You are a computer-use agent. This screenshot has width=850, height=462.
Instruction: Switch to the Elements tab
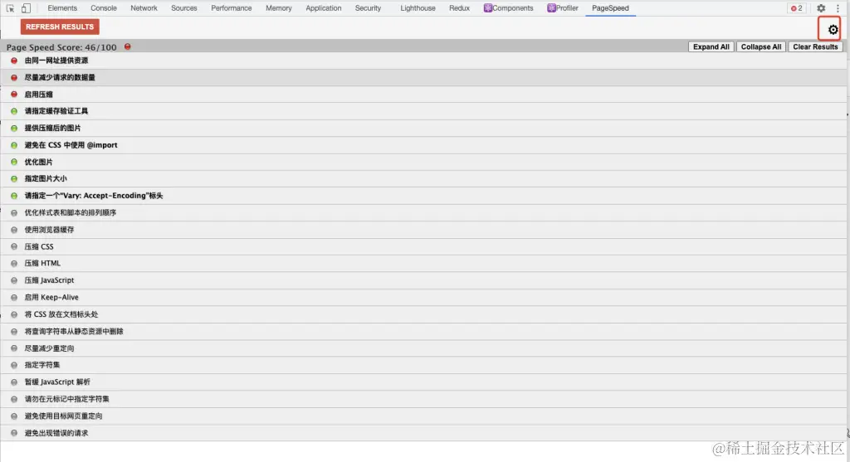tap(62, 8)
